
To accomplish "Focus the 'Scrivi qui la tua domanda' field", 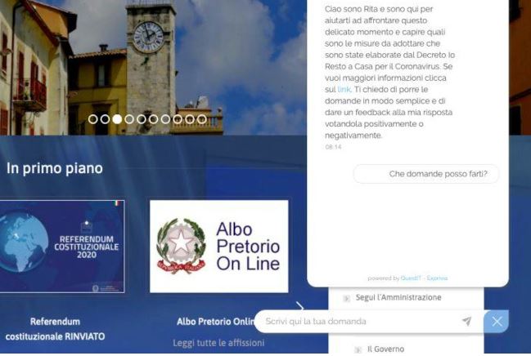I will point(359,321).
